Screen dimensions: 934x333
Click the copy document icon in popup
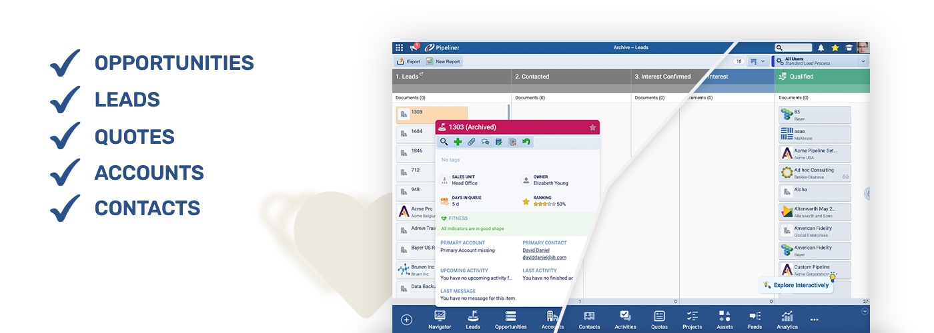point(512,142)
